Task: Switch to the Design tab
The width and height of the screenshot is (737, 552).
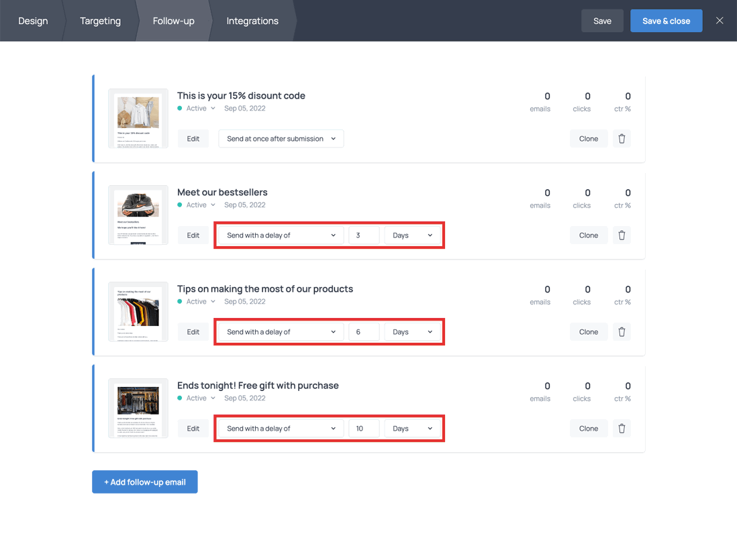Action: 33,21
